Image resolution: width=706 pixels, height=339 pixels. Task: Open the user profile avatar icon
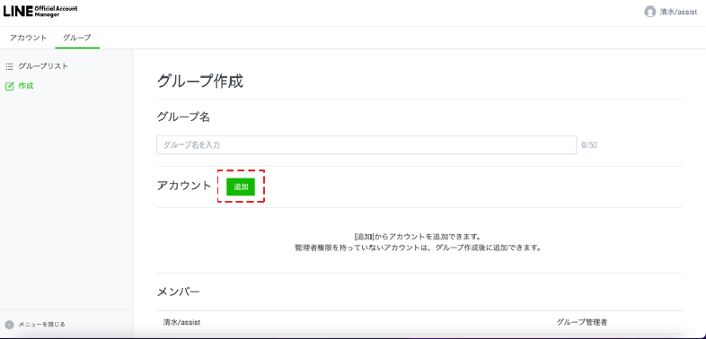pos(649,12)
